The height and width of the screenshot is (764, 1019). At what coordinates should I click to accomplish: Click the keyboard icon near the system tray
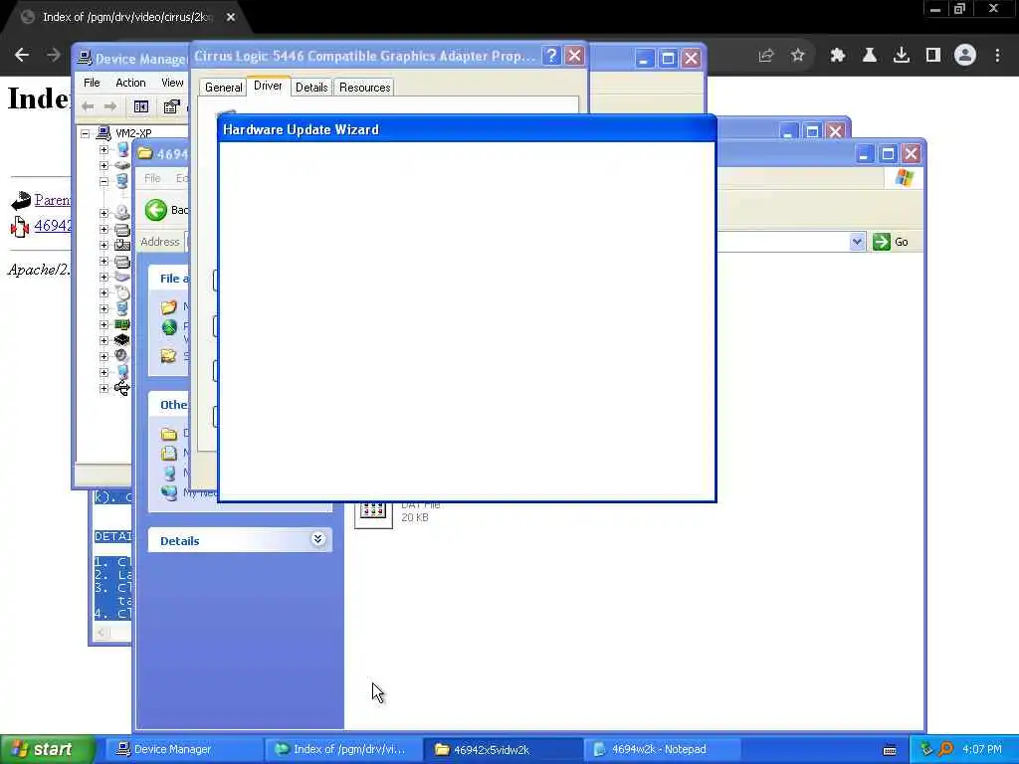click(x=890, y=750)
